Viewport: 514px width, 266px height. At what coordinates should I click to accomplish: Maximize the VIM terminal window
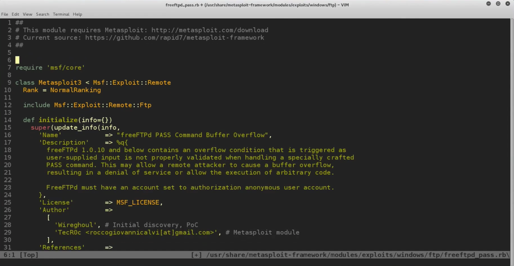tap(498, 4)
